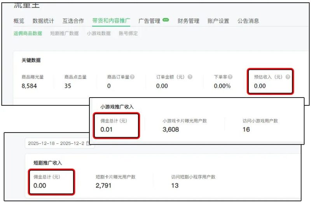The image size is (311, 206).
Task: Click 小游戏 佣金总计 value 0.01
Action: pyautogui.click(x=106, y=129)
